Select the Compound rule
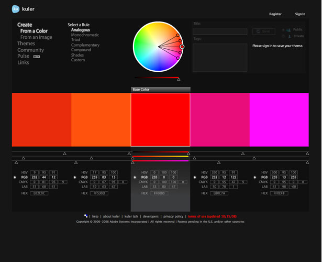 point(81,50)
